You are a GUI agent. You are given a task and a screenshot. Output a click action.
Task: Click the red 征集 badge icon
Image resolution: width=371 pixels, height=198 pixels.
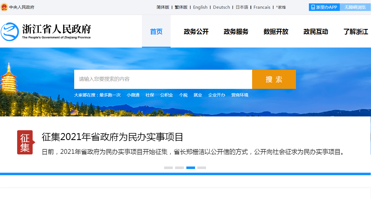[25, 142]
